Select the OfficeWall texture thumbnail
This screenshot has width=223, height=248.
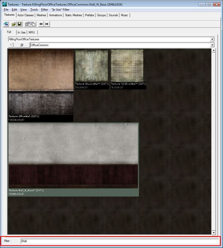coord(41,82)
